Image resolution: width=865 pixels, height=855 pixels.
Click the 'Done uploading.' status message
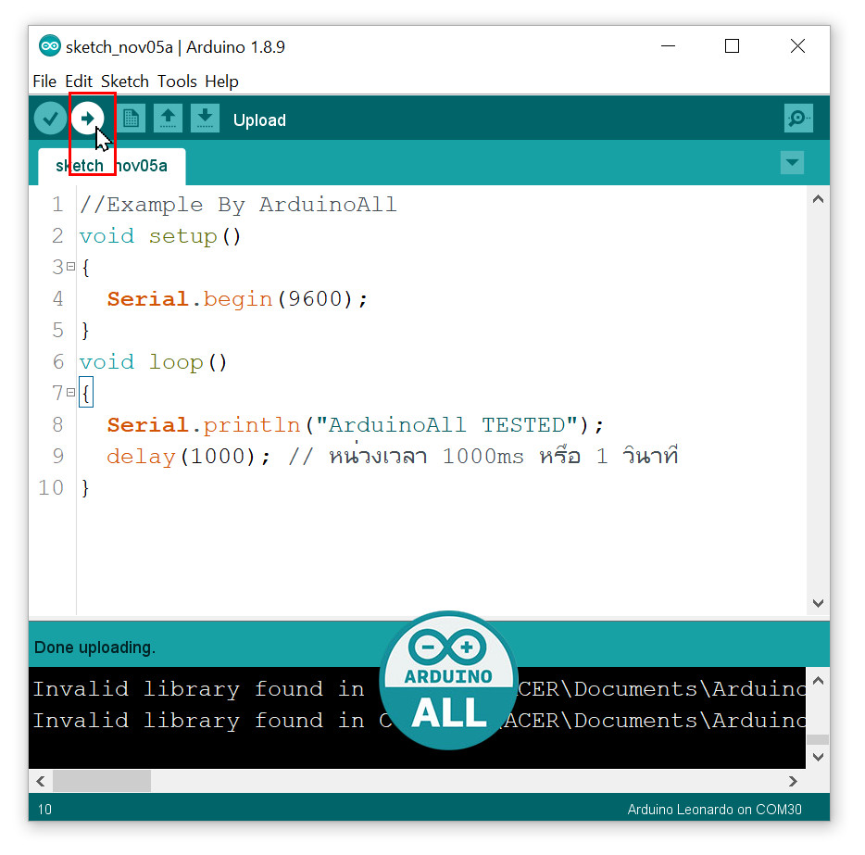pyautogui.click(x=94, y=648)
